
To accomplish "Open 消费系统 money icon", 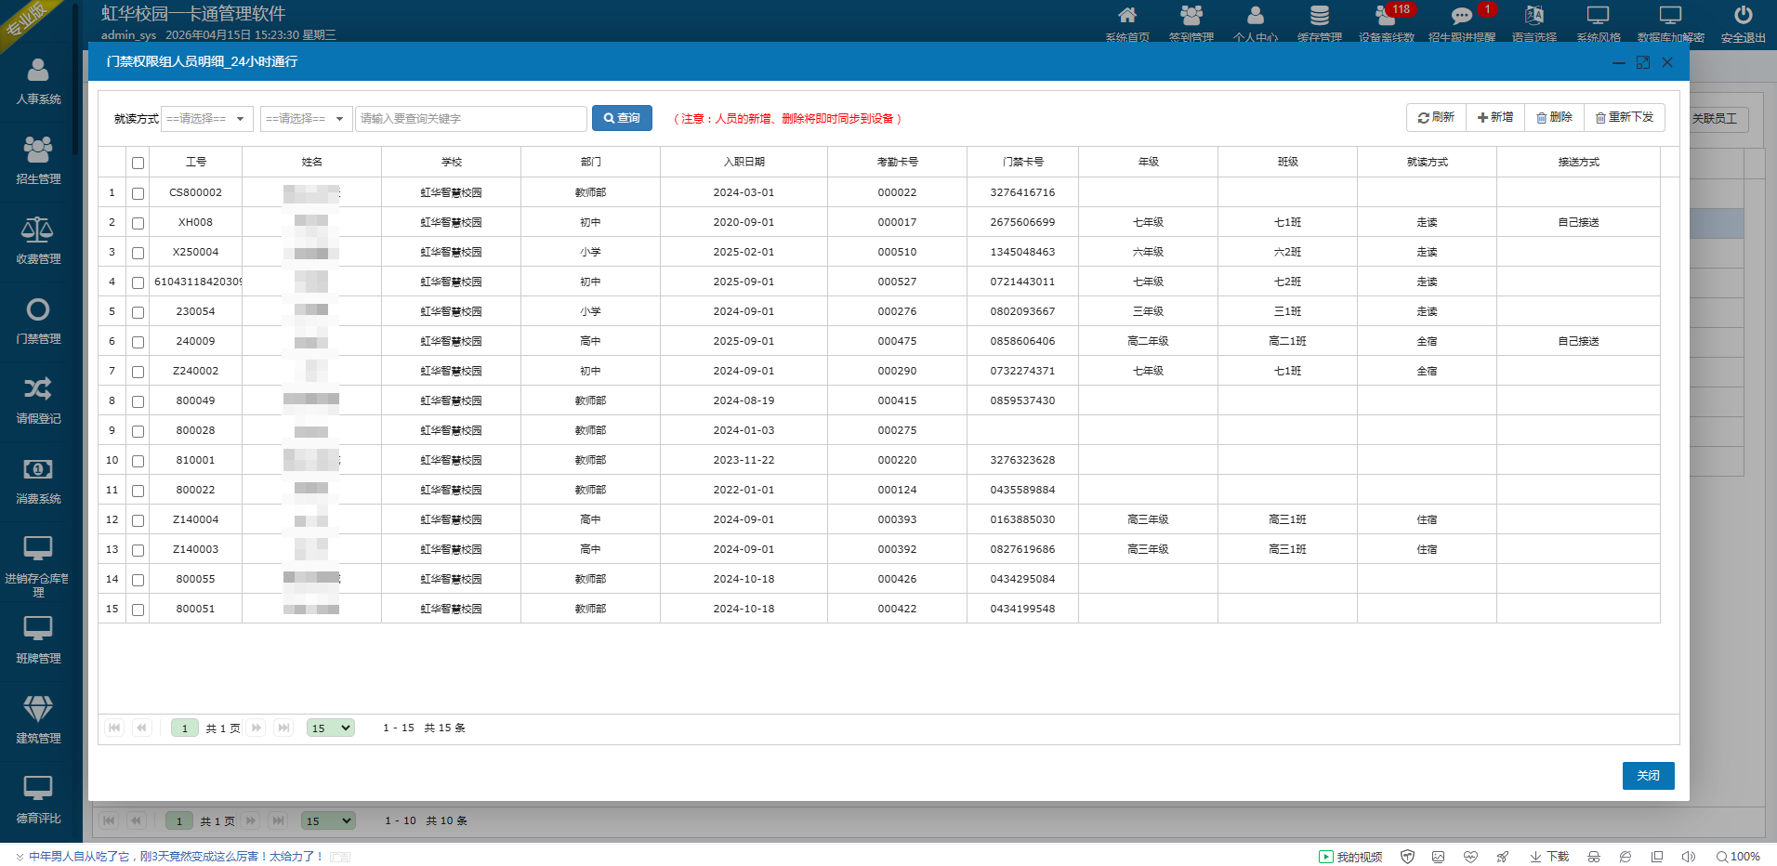I will point(38,468).
